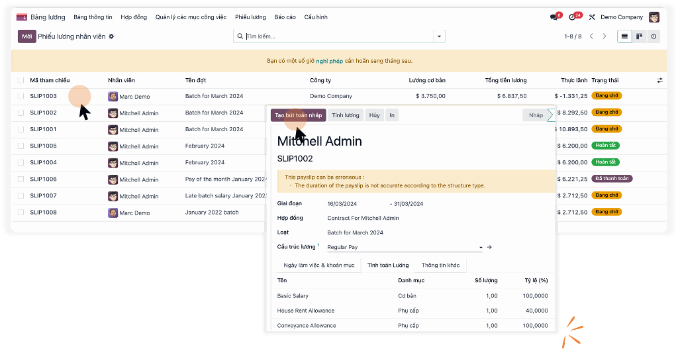The width and height of the screenshot is (678, 349).
Task: Select the Basic Salary line
Action: point(412,296)
